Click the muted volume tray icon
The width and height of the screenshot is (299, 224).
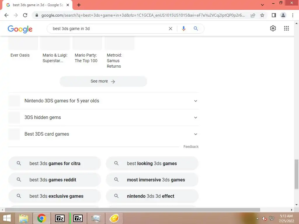pos(265,218)
